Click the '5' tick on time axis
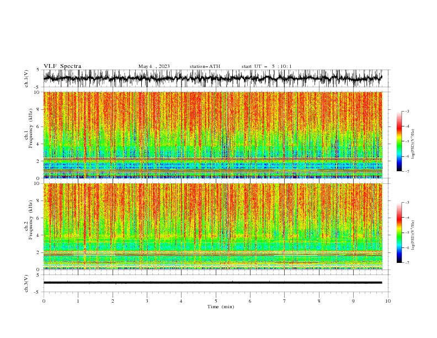The width and height of the screenshot is (437, 338). 216,301
